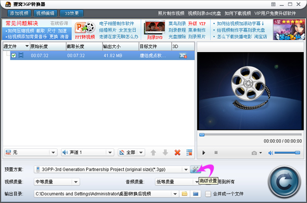307x203 pixels.
Task: Click the 输出大小 column header
Action: click(121, 46)
